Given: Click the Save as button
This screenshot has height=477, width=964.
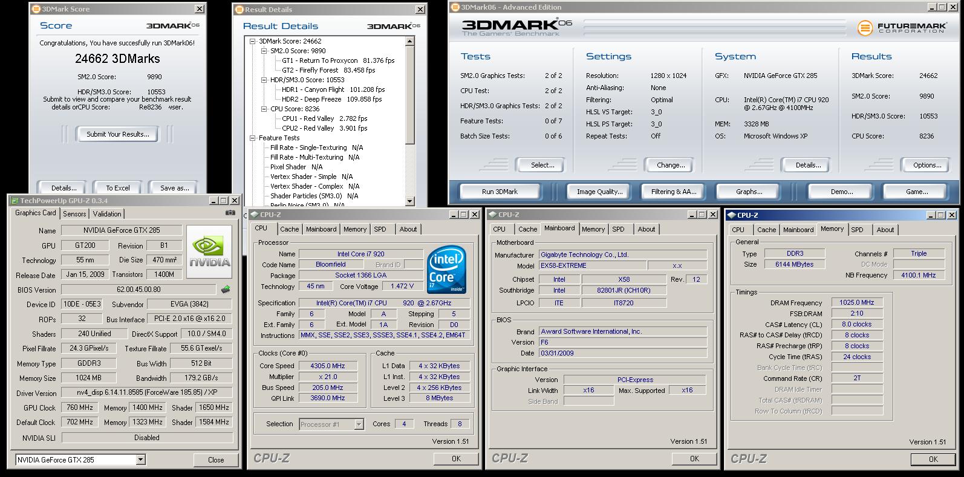Looking at the screenshot, I should (x=175, y=188).
